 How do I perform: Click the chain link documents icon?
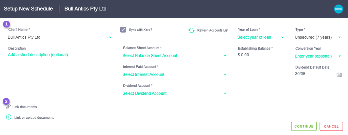(8, 107)
